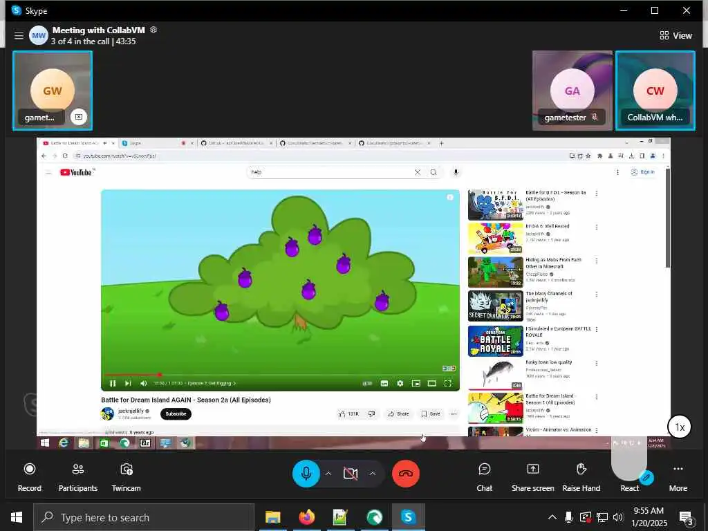This screenshot has height=531, width=708.
Task: Save the video to playlist
Action: (x=430, y=413)
